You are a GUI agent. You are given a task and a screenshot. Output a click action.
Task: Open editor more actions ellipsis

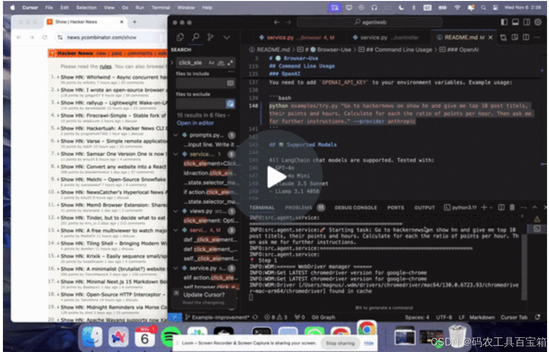(x=537, y=37)
